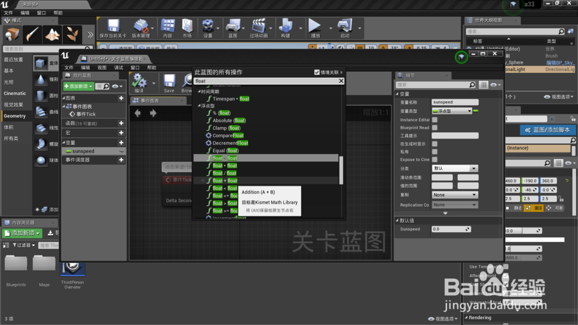Select the Place mode cube icon
Screen dimensions: 578x325
pos(12,35)
